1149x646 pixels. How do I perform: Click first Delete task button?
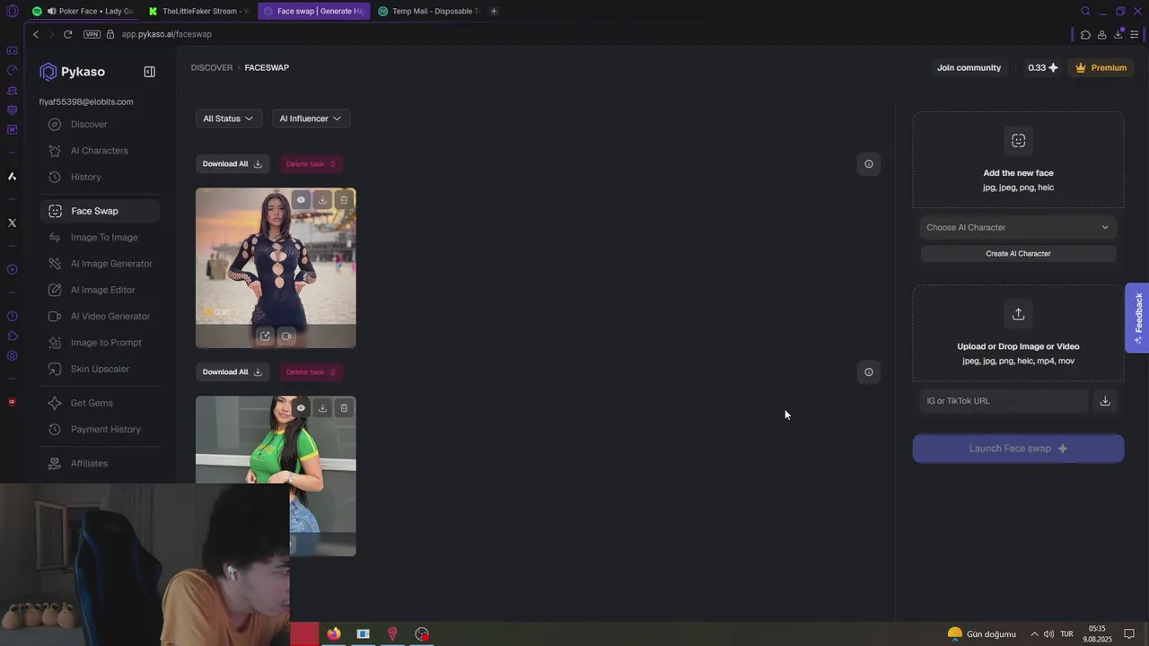tap(311, 164)
